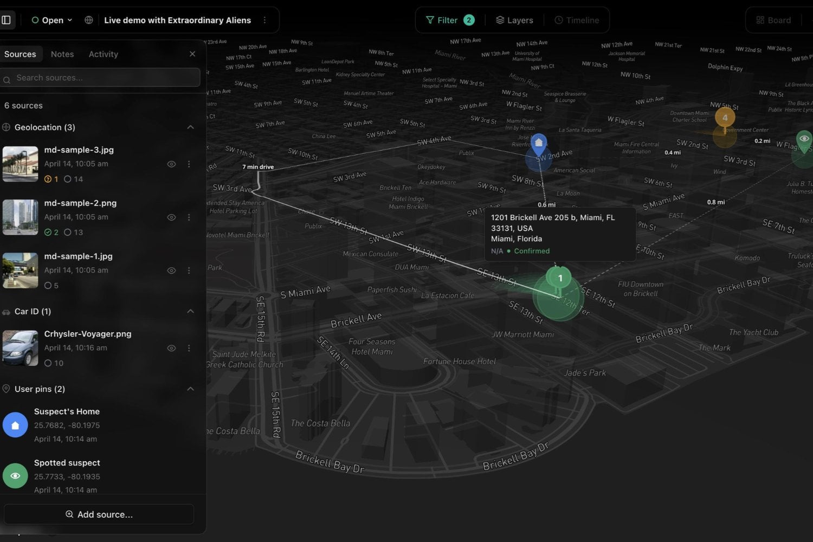813x542 pixels.
Task: Click the globe icon beside case title
Action: tap(89, 20)
